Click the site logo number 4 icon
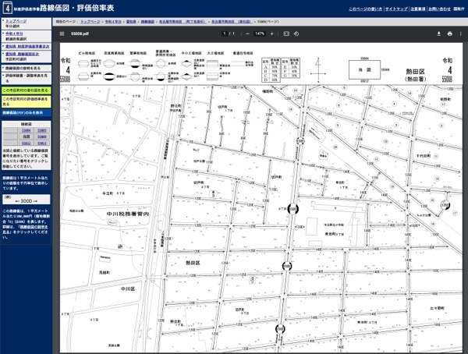Screen dimensions: 468x354 point(8,8)
